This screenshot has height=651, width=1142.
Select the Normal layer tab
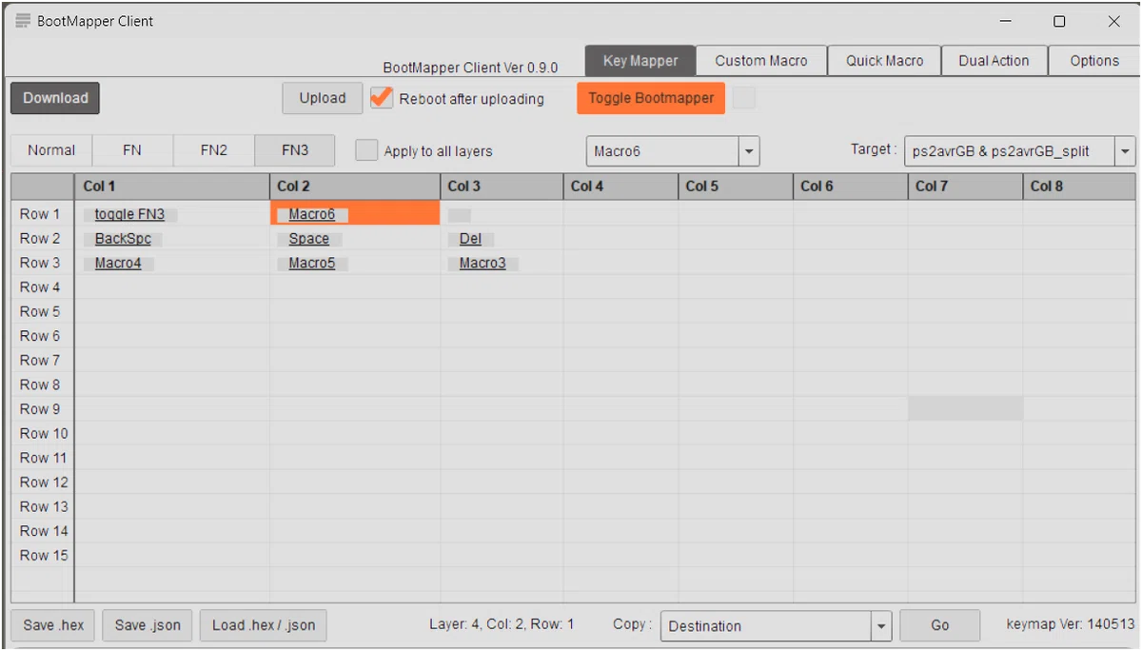[51, 150]
